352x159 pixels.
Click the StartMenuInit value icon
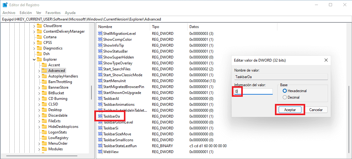pyautogui.click(x=100, y=81)
